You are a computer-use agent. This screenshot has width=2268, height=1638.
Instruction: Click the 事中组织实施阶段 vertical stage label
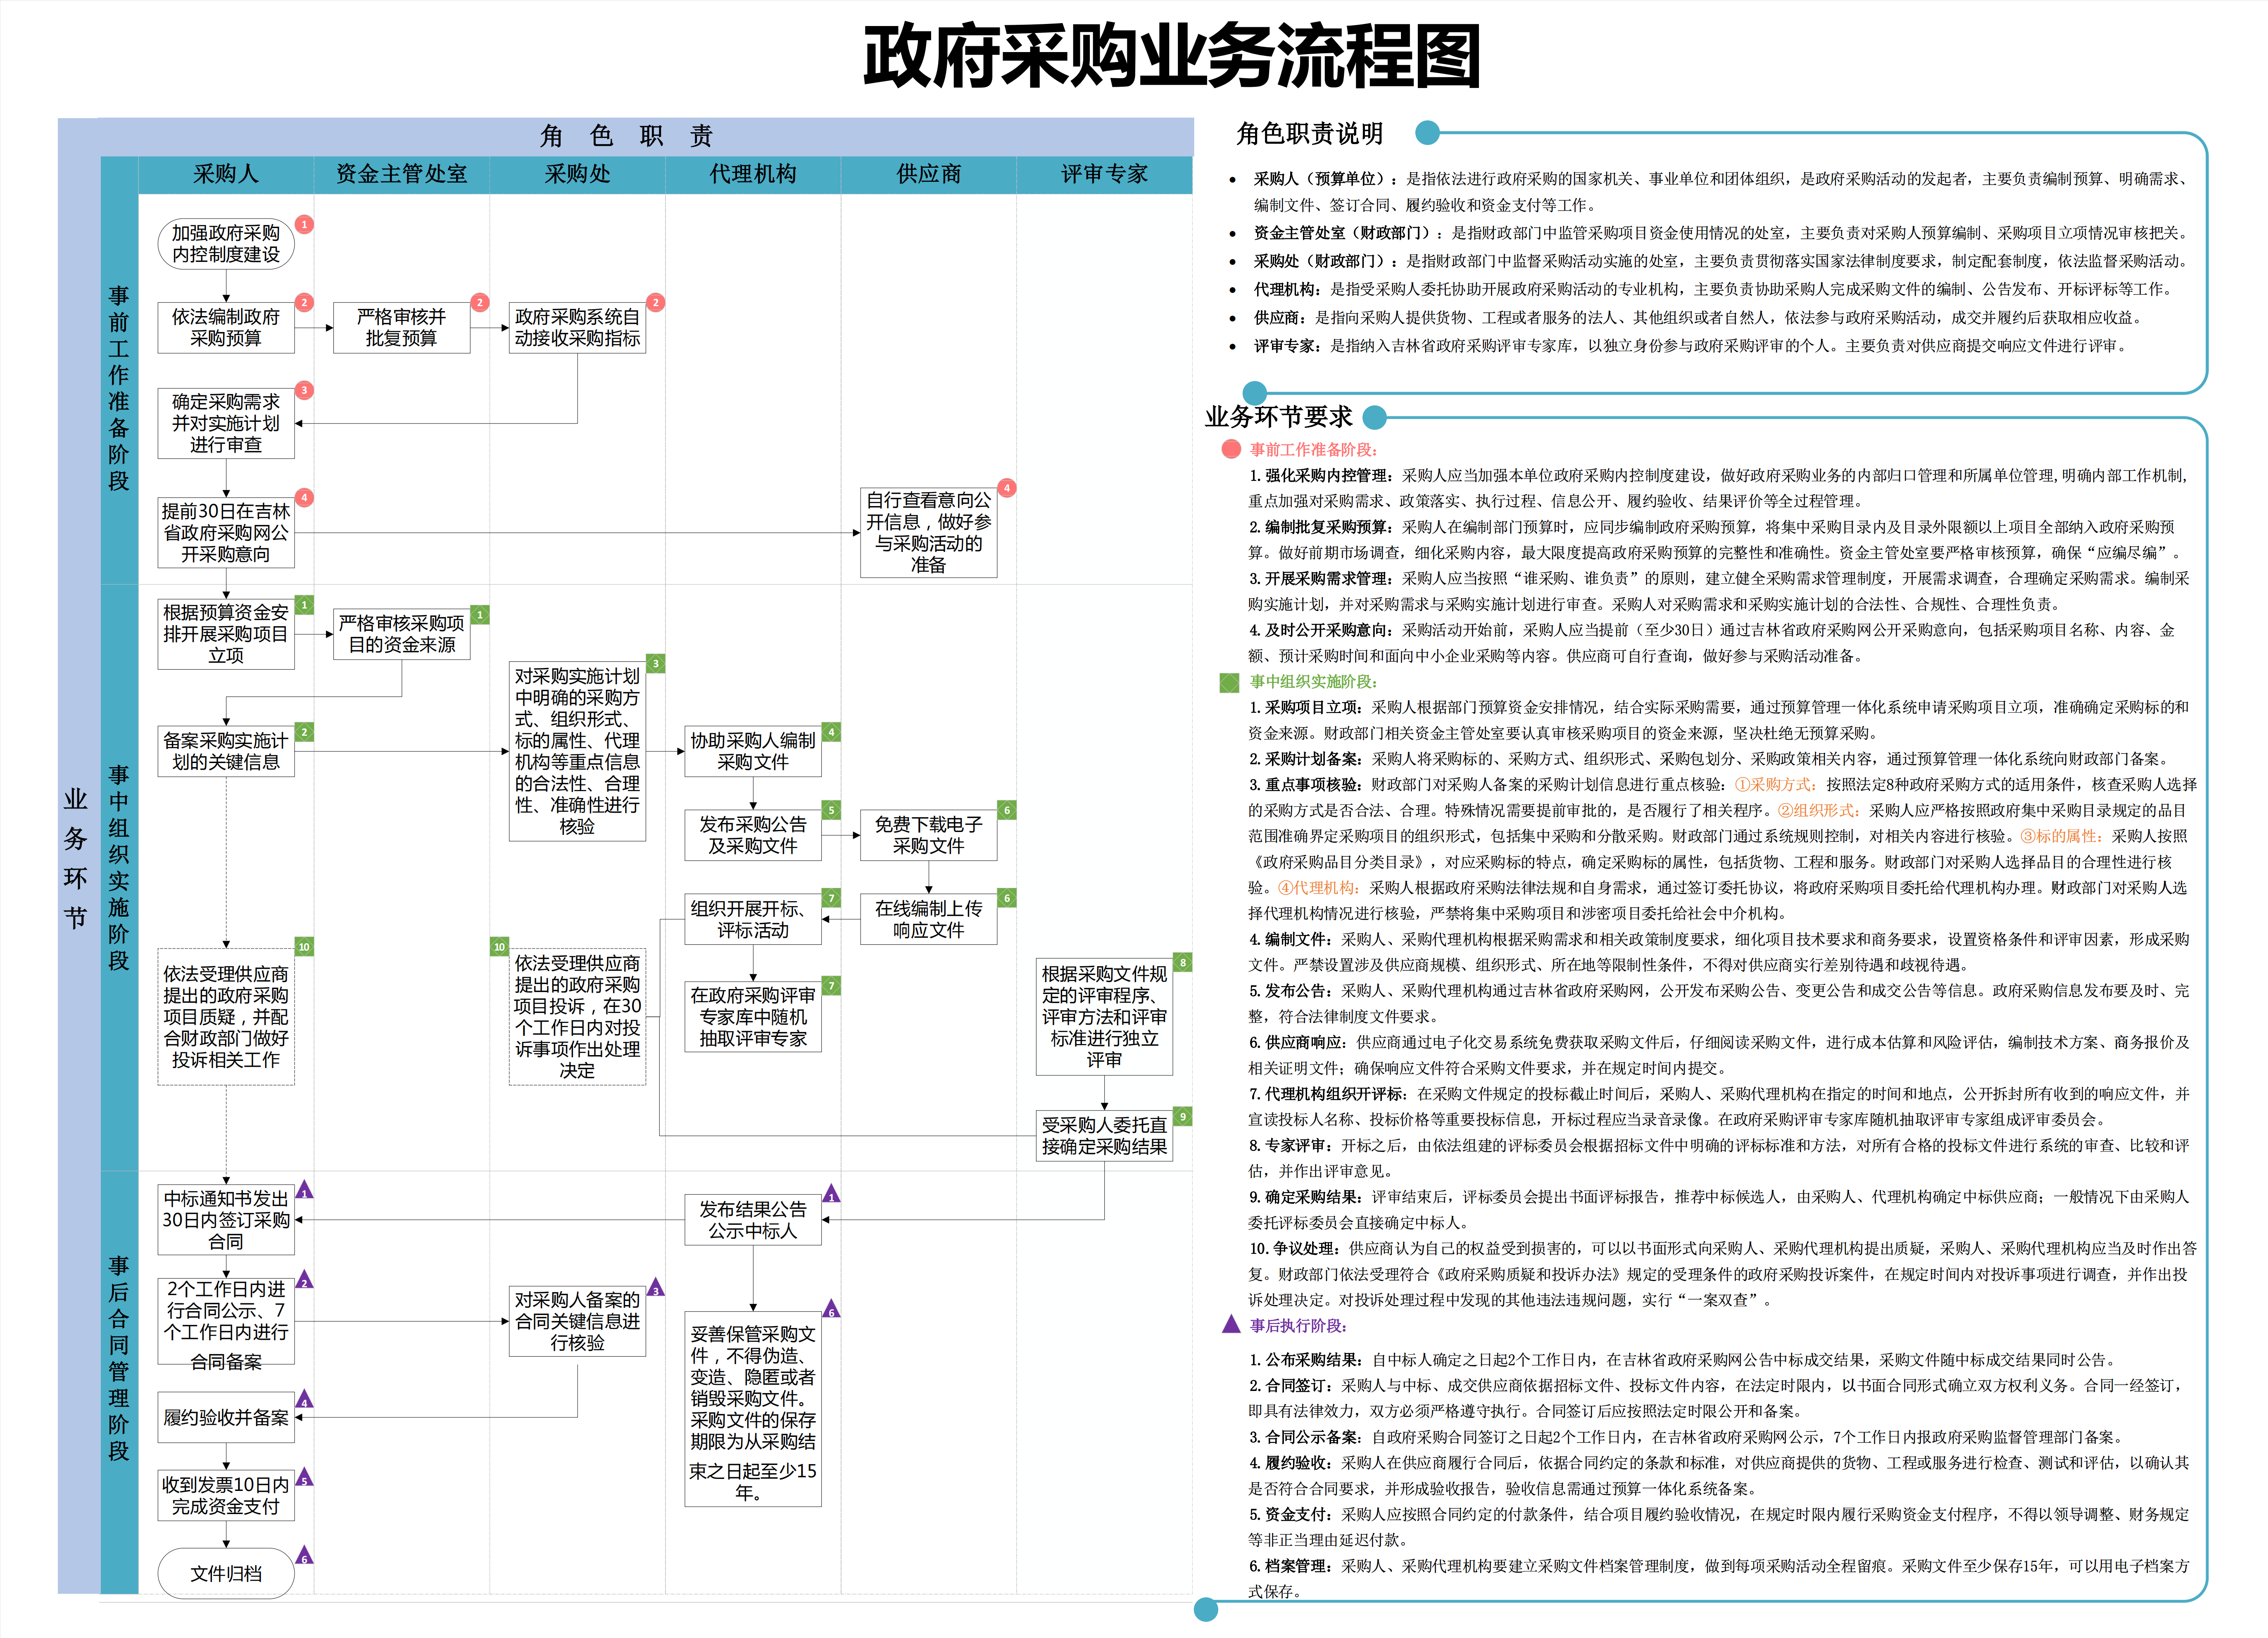coord(119,867)
